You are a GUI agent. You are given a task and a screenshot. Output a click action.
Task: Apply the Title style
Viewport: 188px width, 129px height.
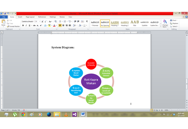(135, 23)
